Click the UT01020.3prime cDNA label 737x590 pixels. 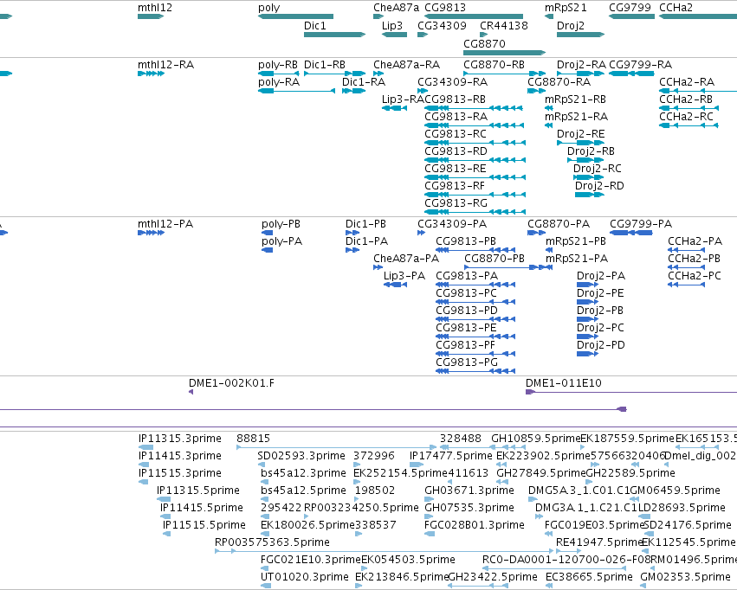[x=305, y=577]
